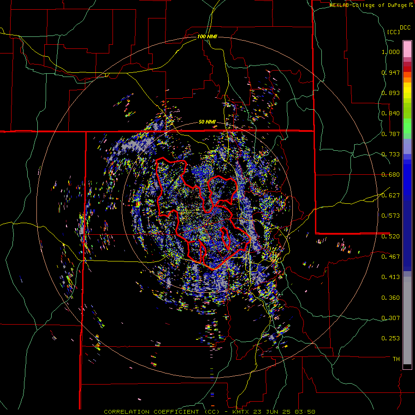Click the Correlation Coefficient KMTX caption
The height and width of the screenshot is (415, 415).
coord(209,412)
